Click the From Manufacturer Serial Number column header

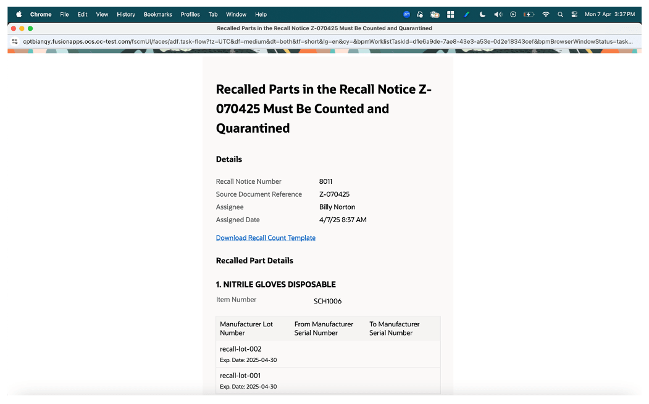click(324, 329)
